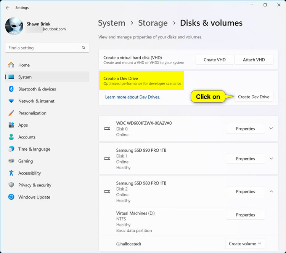The height and width of the screenshot is (253, 286).
Task: Click the Accounts person icon
Action: tap(11, 137)
